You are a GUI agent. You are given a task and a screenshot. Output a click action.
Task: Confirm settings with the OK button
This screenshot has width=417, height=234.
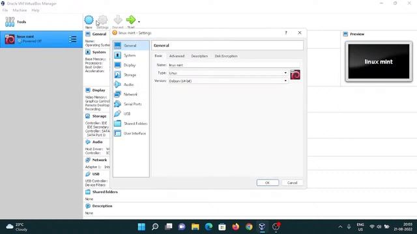point(268,183)
